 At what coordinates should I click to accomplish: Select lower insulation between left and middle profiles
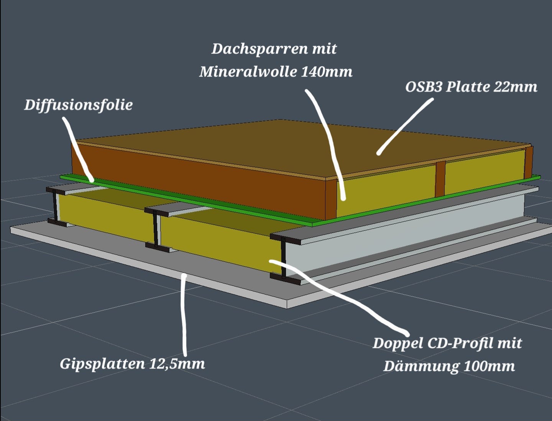point(103,215)
